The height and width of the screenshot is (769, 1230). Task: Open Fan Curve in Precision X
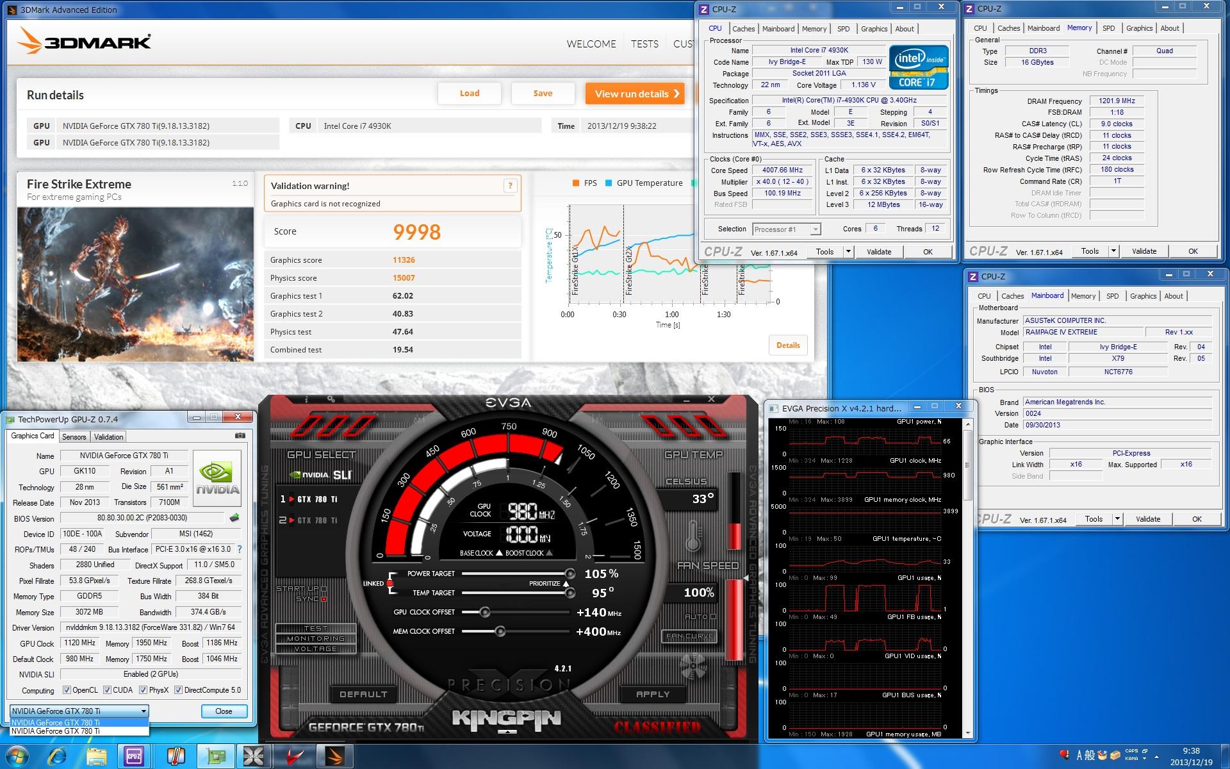point(689,636)
